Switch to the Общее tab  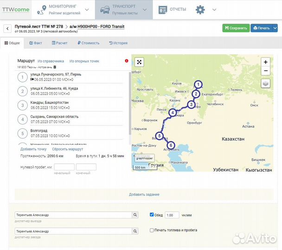click(12, 43)
